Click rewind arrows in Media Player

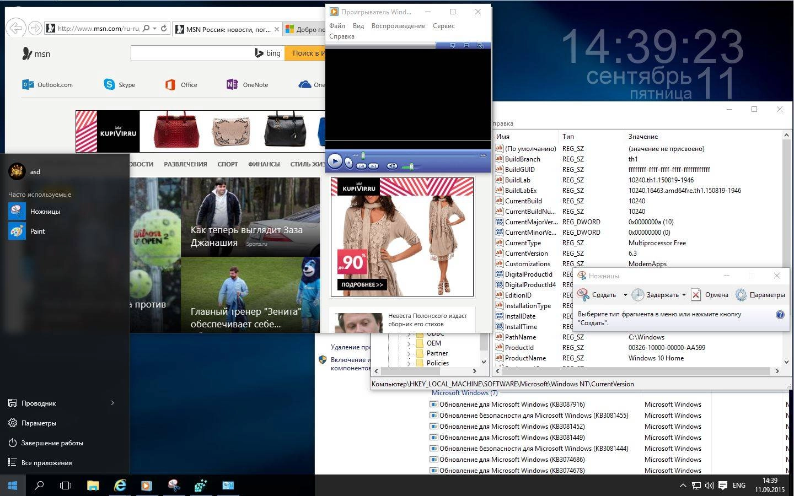click(356, 155)
